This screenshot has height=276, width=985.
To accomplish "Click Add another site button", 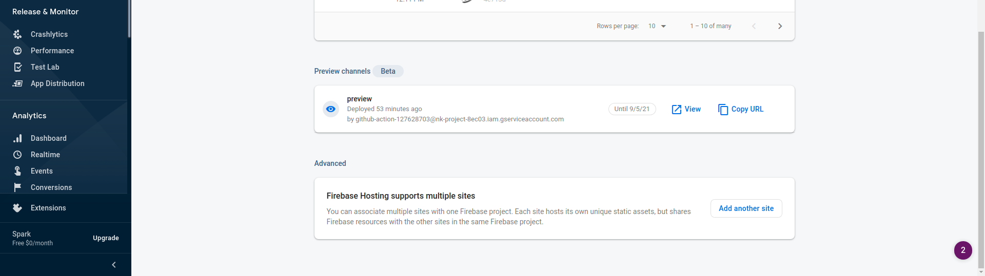I will click(x=746, y=208).
